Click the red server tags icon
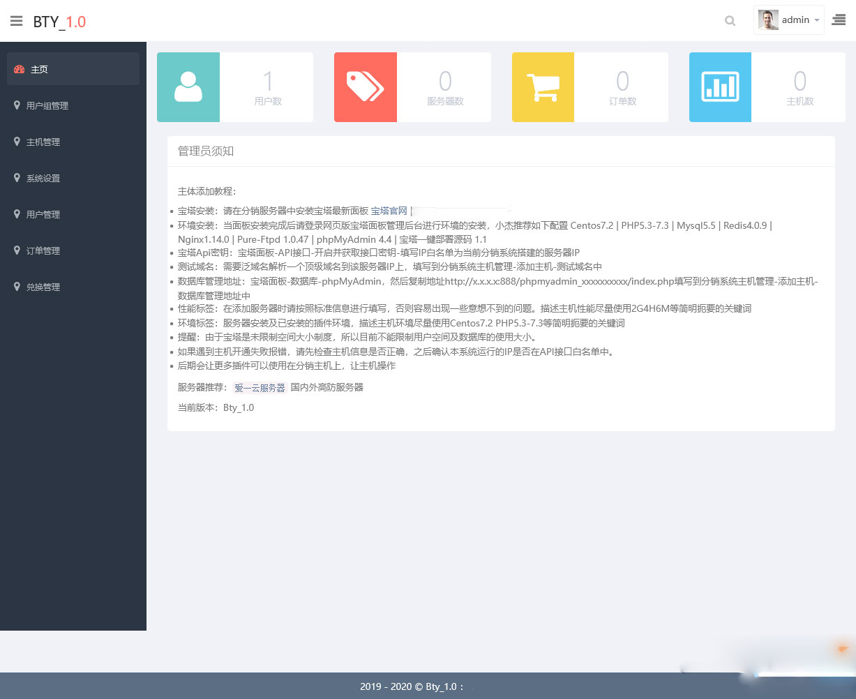The image size is (856, 699). point(366,87)
